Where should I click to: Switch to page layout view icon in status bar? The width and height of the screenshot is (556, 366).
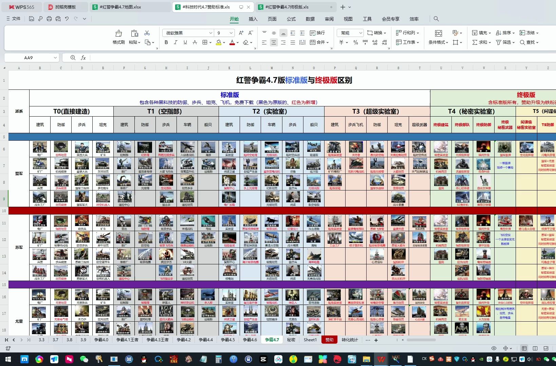pos(535,348)
